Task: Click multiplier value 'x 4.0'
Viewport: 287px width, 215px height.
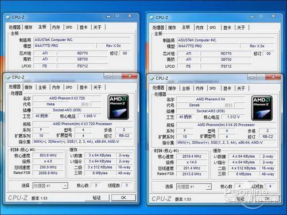Action: pyautogui.click(x=48, y=161)
